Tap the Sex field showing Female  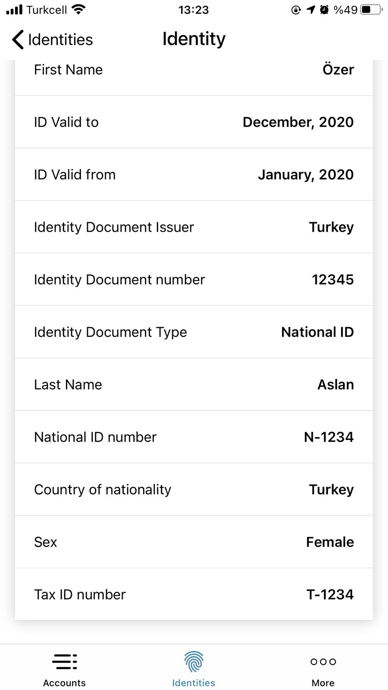pyautogui.click(x=194, y=542)
